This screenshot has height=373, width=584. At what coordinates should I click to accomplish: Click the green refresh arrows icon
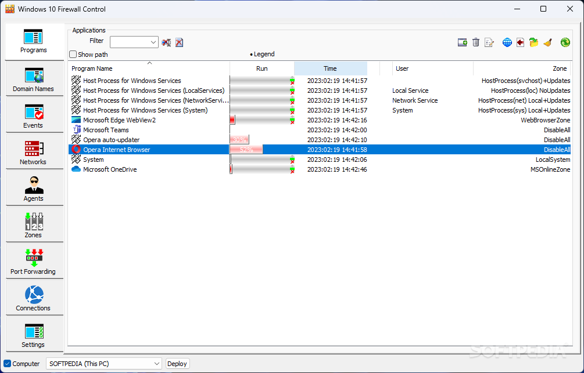coord(565,42)
